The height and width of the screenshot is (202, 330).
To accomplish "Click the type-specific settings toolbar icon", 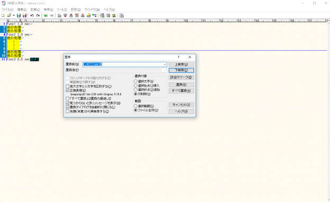I will pyautogui.click(x=108, y=15).
